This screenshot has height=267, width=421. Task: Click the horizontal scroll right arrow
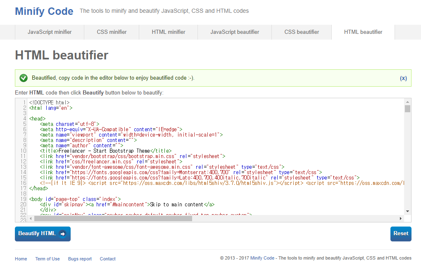(x=401, y=218)
